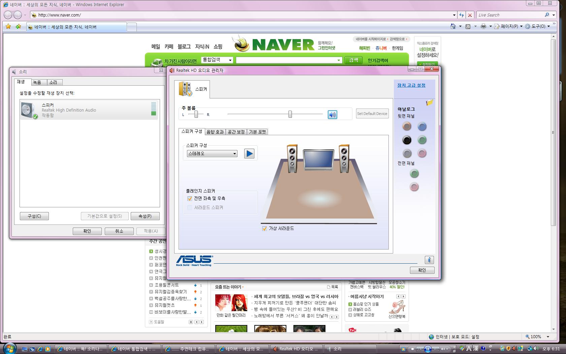Click 취소 in the Sound dialog

pyautogui.click(x=119, y=231)
